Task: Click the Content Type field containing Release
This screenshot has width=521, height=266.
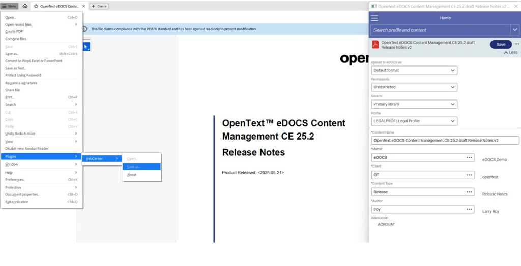Action: pos(423,192)
